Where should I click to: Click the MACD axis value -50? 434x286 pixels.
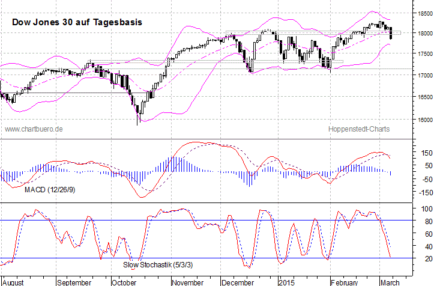(x=427, y=179)
